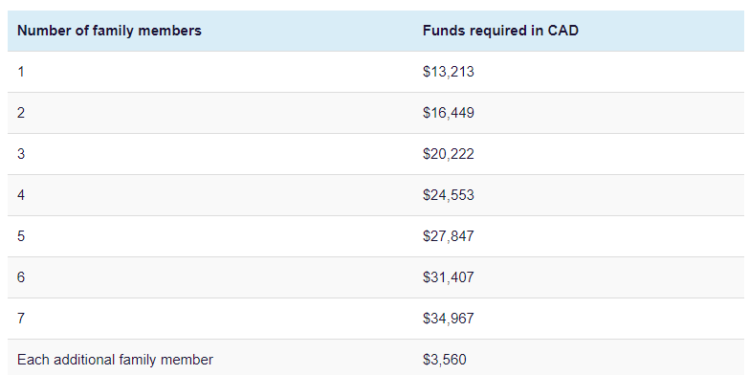This screenshot has height=375, width=749.
Task: Select the $27,847 funds amount
Action: 449,236
